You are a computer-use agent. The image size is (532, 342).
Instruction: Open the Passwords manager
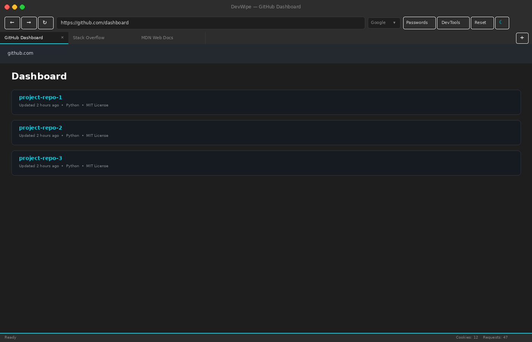tap(419, 23)
